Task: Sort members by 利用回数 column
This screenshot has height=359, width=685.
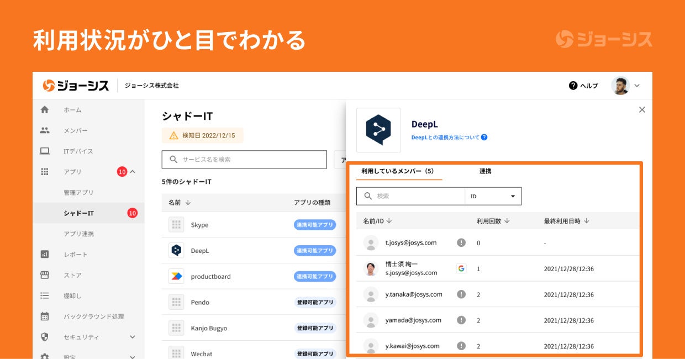Action: [493, 221]
